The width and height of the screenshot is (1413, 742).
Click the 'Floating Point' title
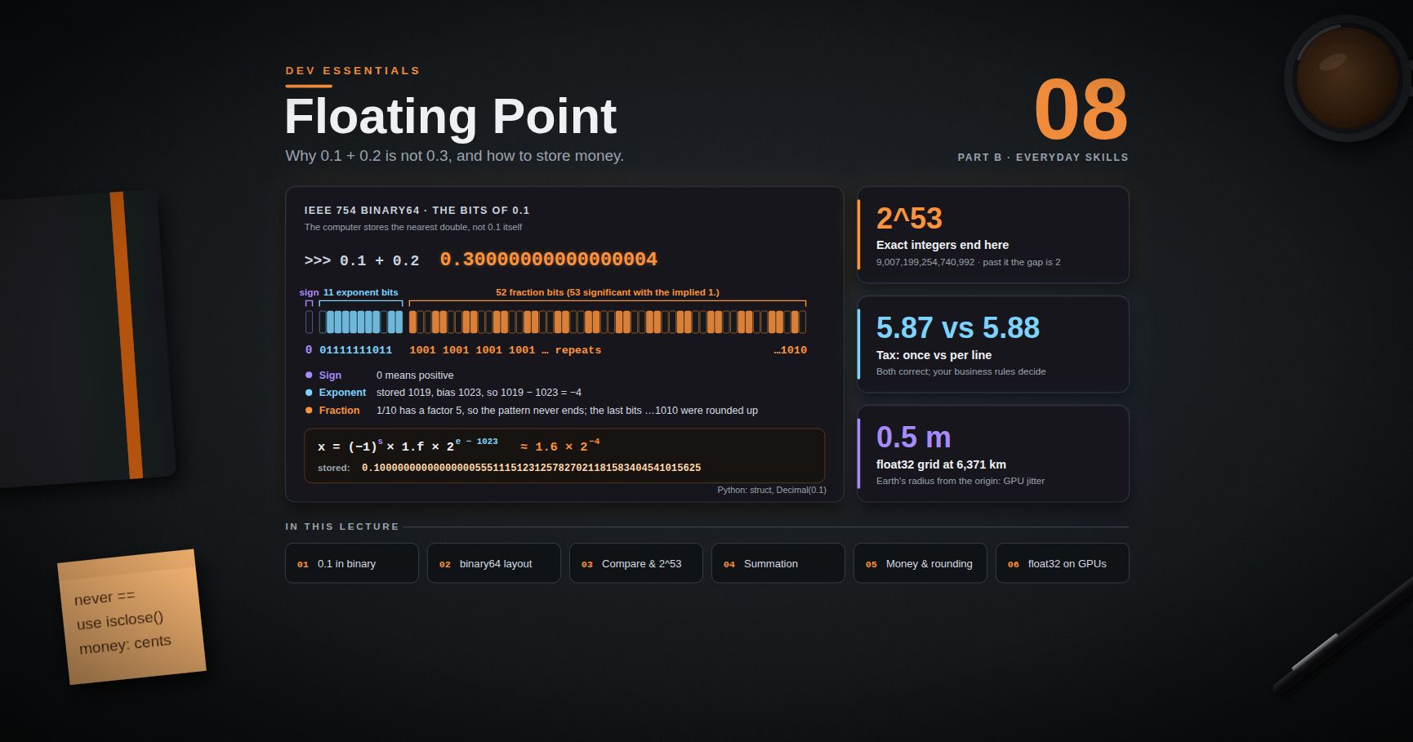[x=450, y=116]
